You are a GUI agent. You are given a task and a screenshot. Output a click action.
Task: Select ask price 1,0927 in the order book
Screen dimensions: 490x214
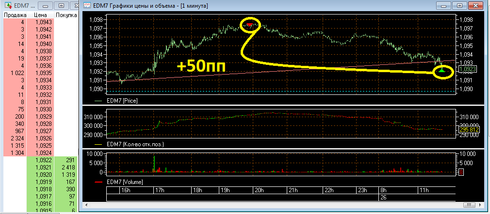[40, 131]
